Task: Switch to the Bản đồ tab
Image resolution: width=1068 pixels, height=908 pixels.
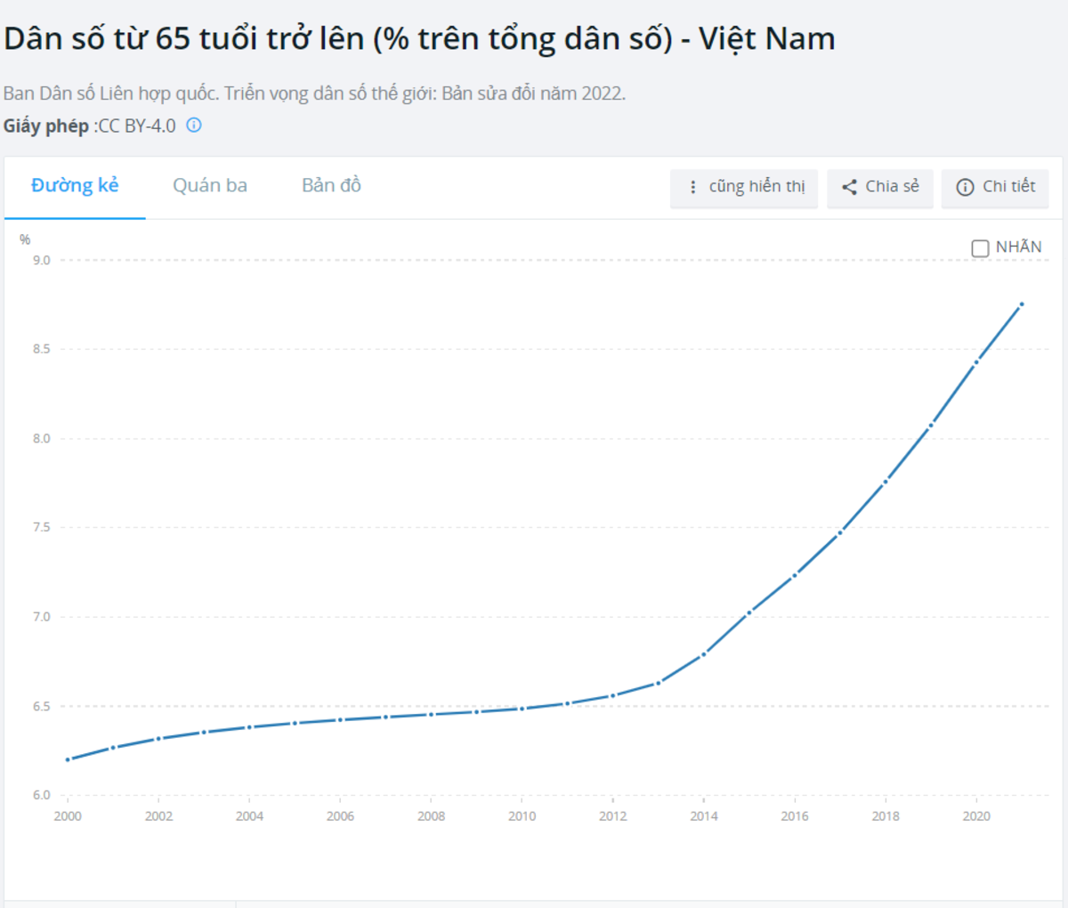Action: click(x=331, y=185)
